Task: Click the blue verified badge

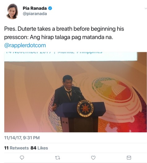Action: [x=50, y=8]
